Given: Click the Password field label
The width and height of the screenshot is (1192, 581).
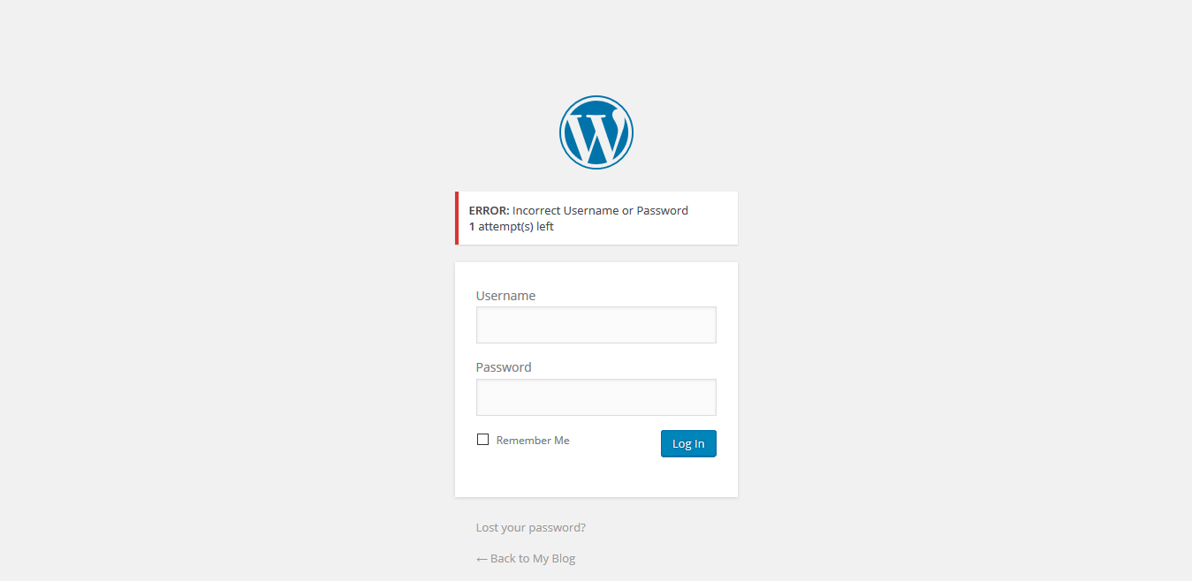Looking at the screenshot, I should point(504,367).
